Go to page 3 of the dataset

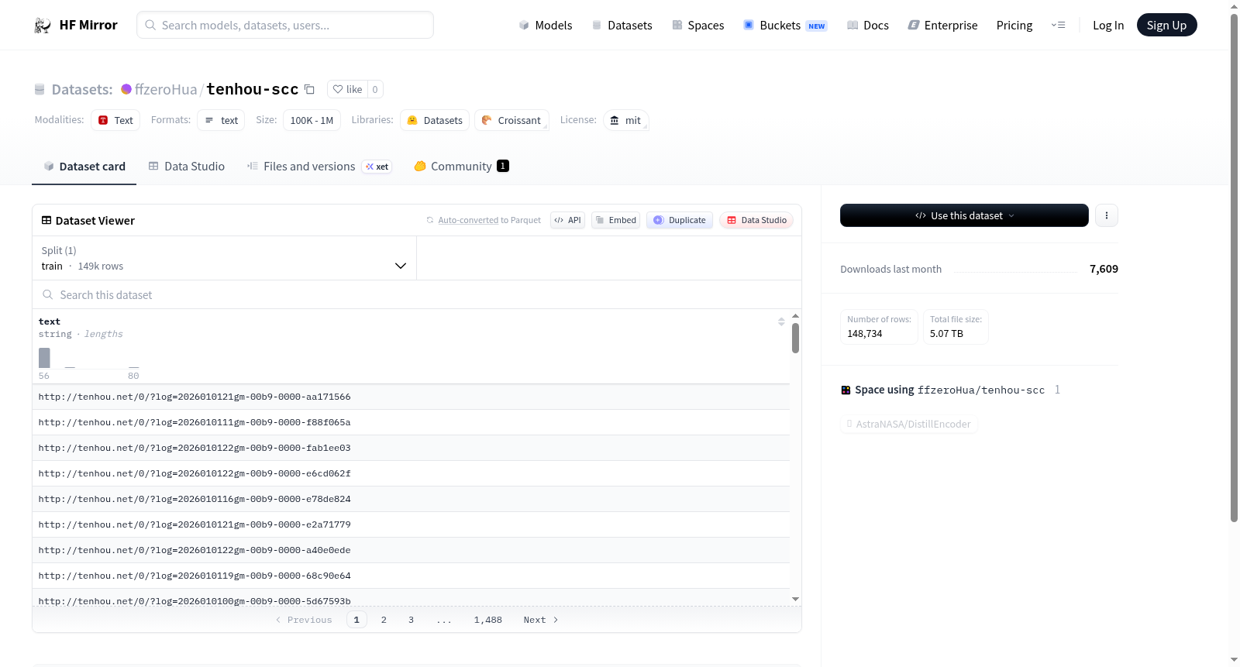411,620
